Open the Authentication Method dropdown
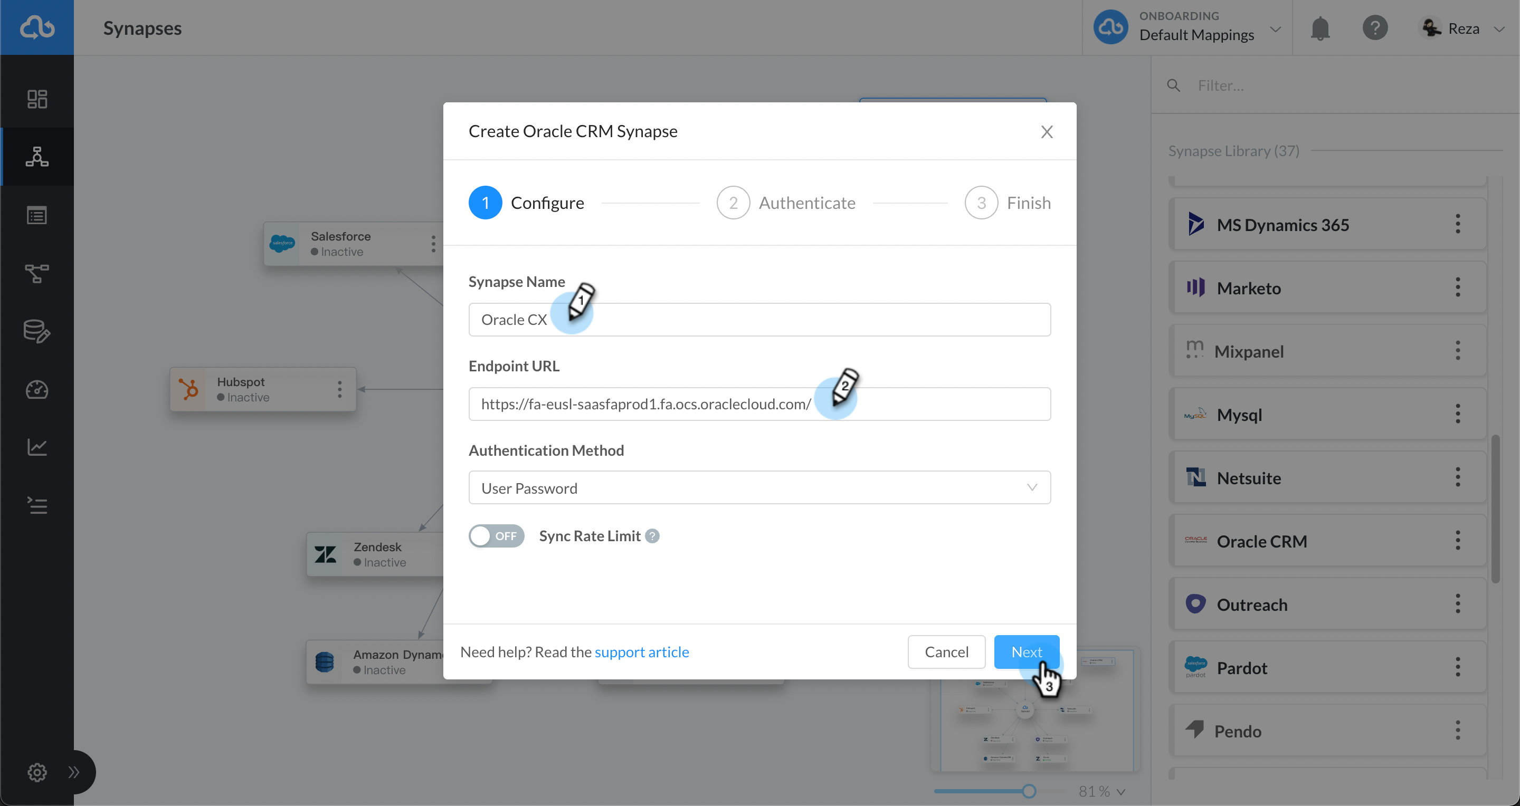The height and width of the screenshot is (806, 1520). coord(759,487)
